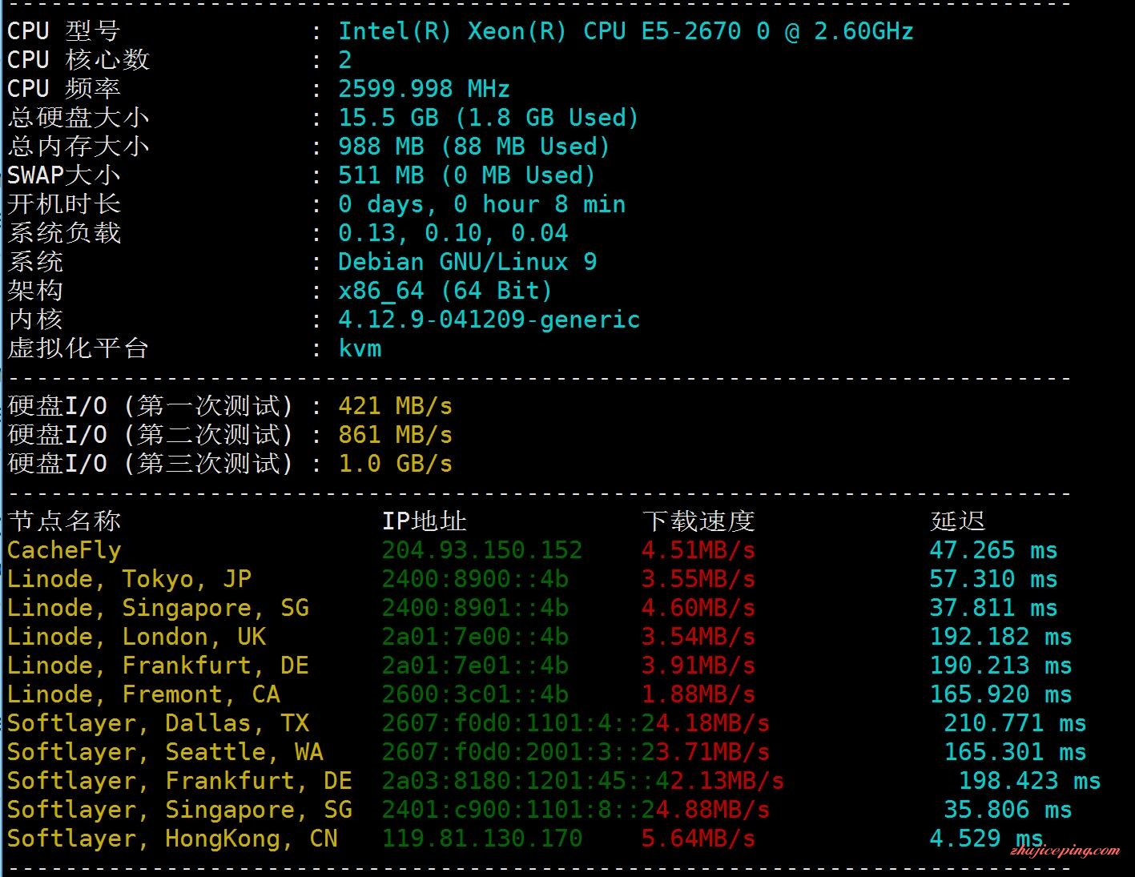Click the uptime value '0 days, 0 hour 8 min'
Screen dimensions: 1135x877
(x=481, y=204)
